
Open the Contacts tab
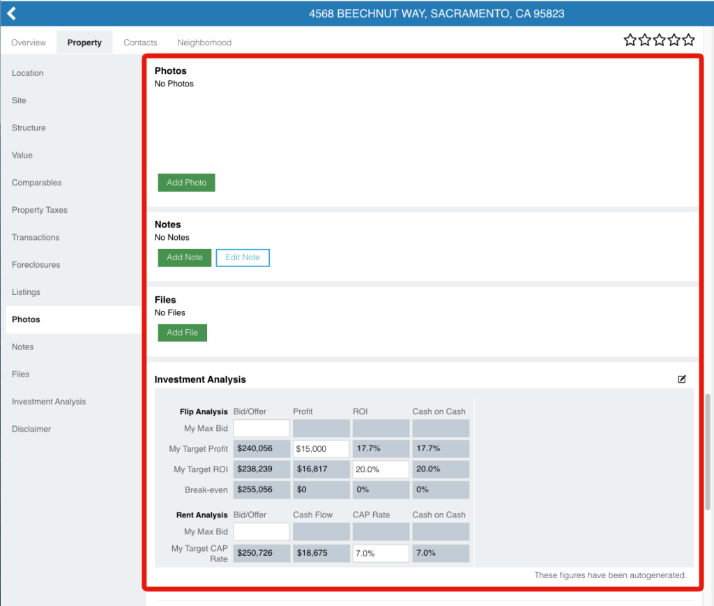(140, 43)
